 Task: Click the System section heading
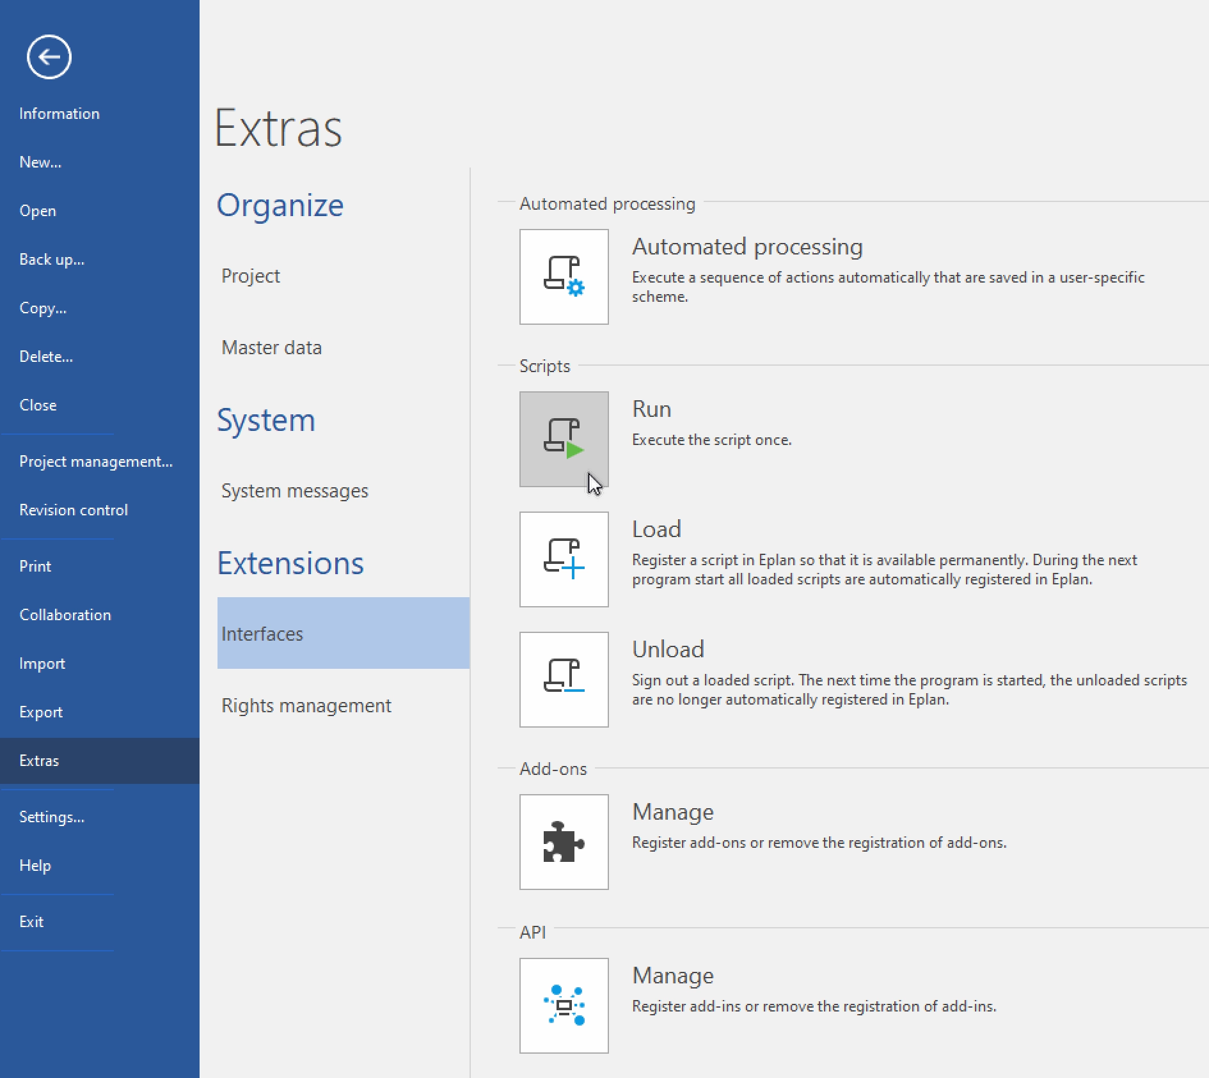(x=266, y=420)
